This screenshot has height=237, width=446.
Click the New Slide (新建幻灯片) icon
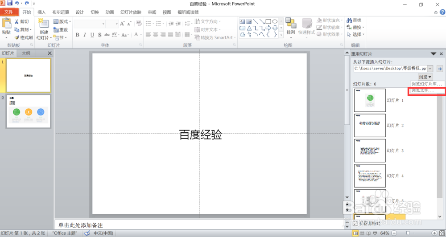(x=44, y=23)
